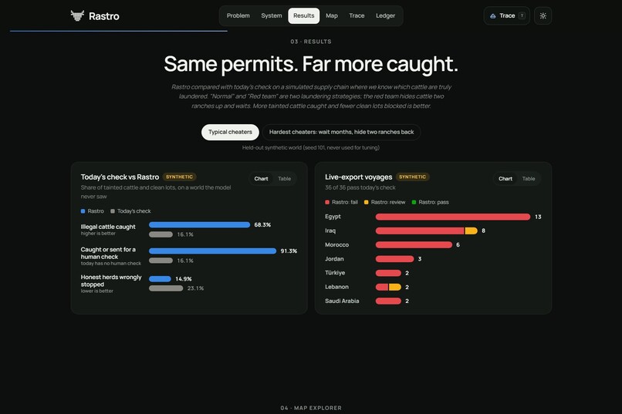Click the blue 91.3% human check bar
622x414 pixels.
coord(213,251)
